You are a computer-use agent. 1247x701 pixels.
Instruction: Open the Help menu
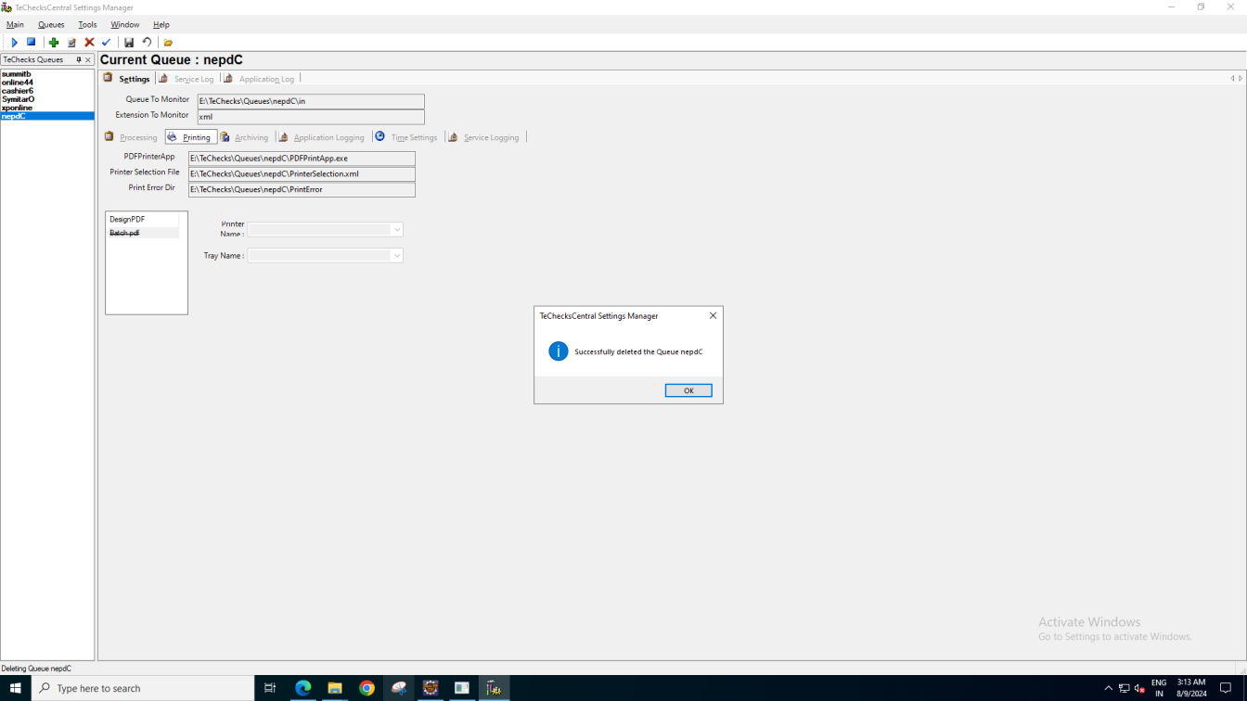click(161, 25)
